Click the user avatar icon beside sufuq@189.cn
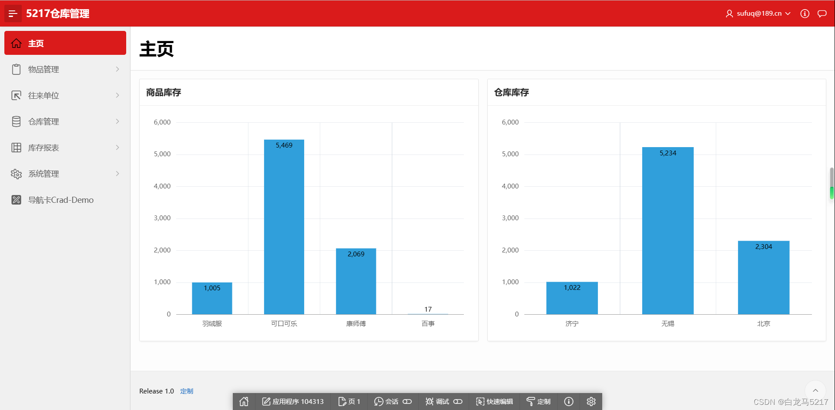This screenshot has width=835, height=410. pos(729,13)
